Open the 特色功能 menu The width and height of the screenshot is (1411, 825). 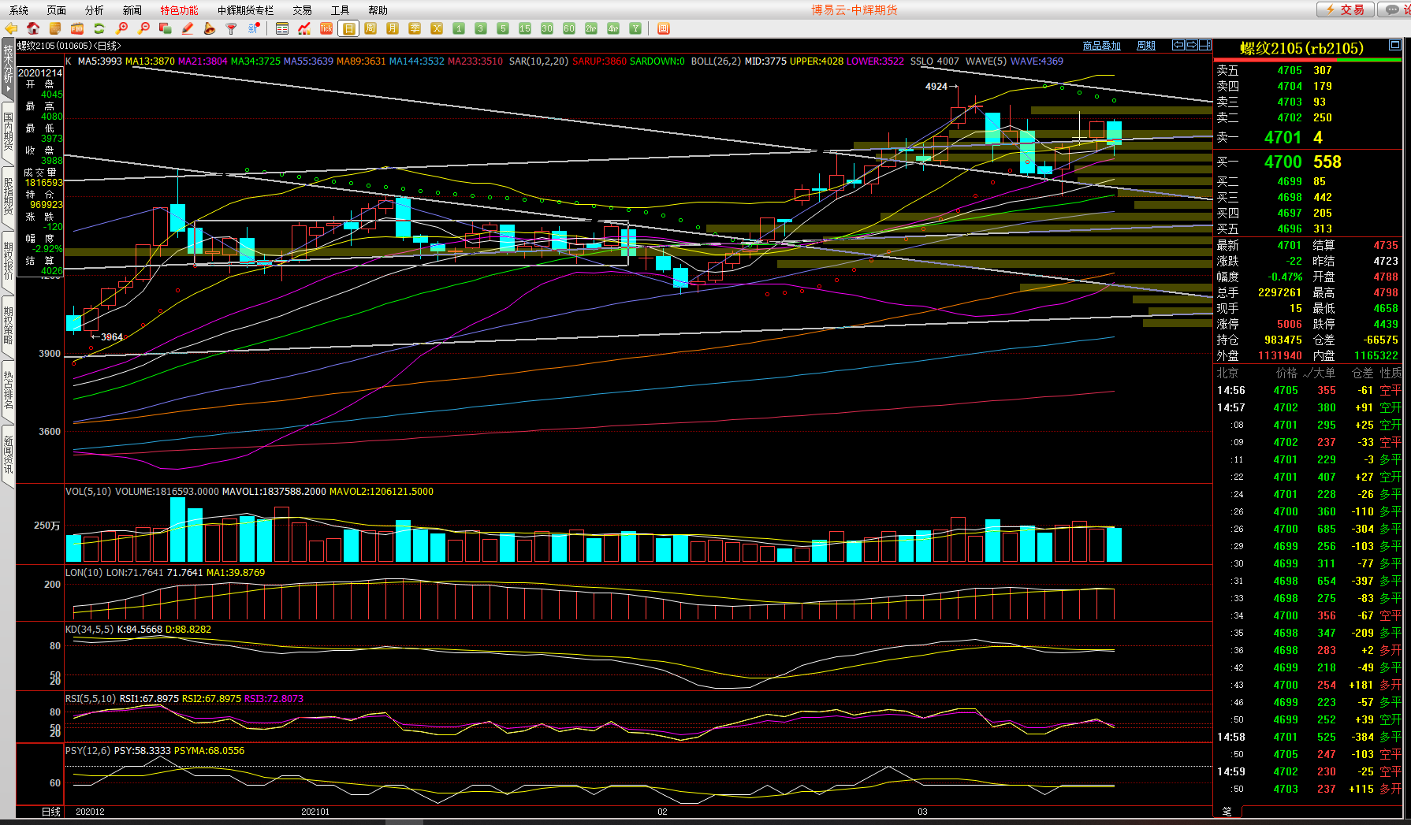click(x=179, y=10)
